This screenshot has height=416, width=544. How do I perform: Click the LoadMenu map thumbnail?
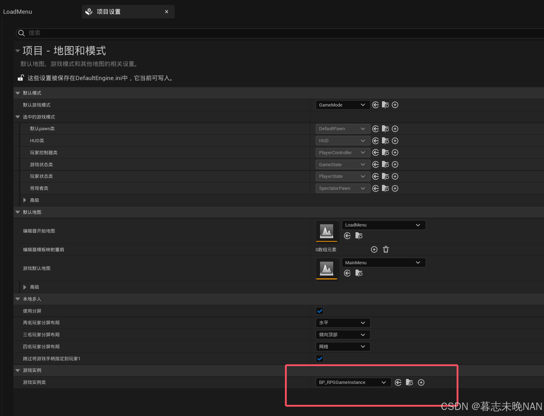pos(327,231)
